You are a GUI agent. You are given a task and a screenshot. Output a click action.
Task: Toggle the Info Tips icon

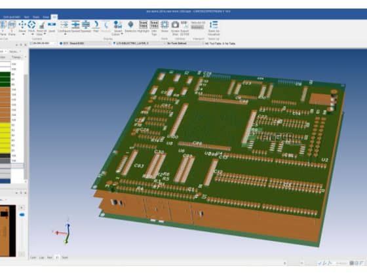(x=154, y=25)
